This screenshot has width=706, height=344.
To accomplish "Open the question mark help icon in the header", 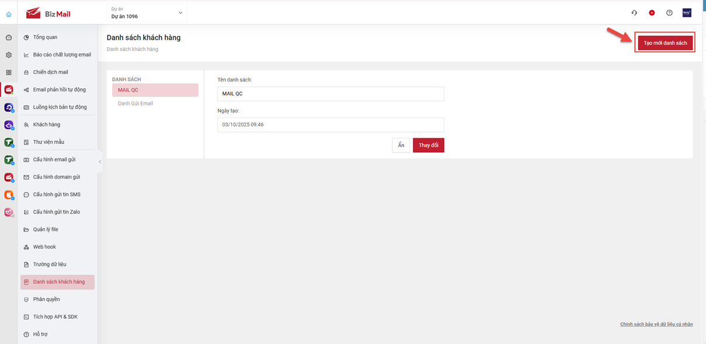I will [x=669, y=13].
